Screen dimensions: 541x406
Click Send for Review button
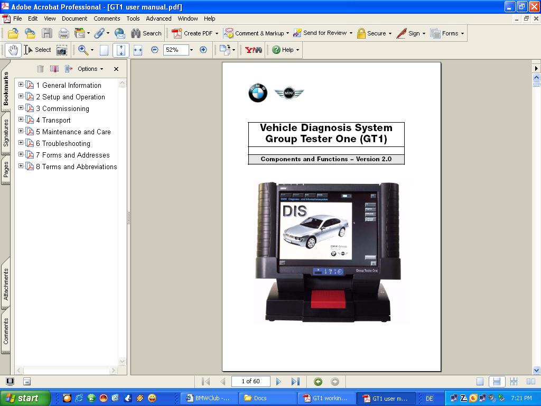click(323, 33)
